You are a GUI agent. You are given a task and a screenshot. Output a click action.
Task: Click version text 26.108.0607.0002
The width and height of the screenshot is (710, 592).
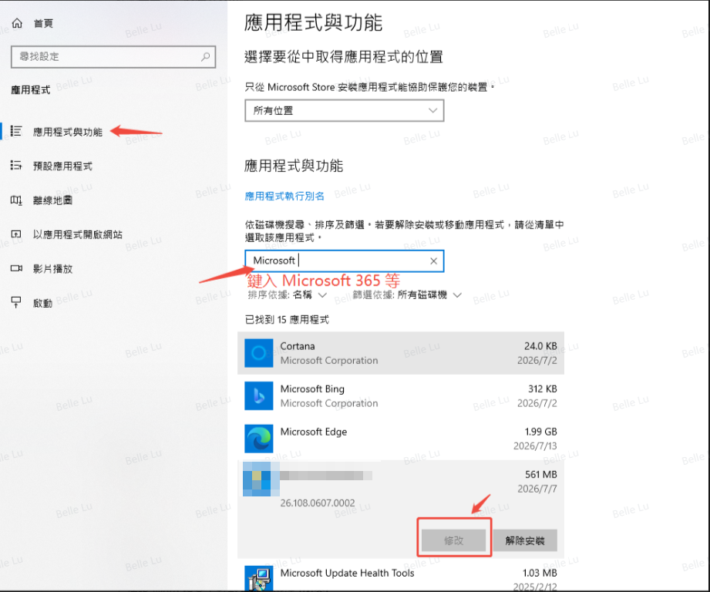(318, 503)
